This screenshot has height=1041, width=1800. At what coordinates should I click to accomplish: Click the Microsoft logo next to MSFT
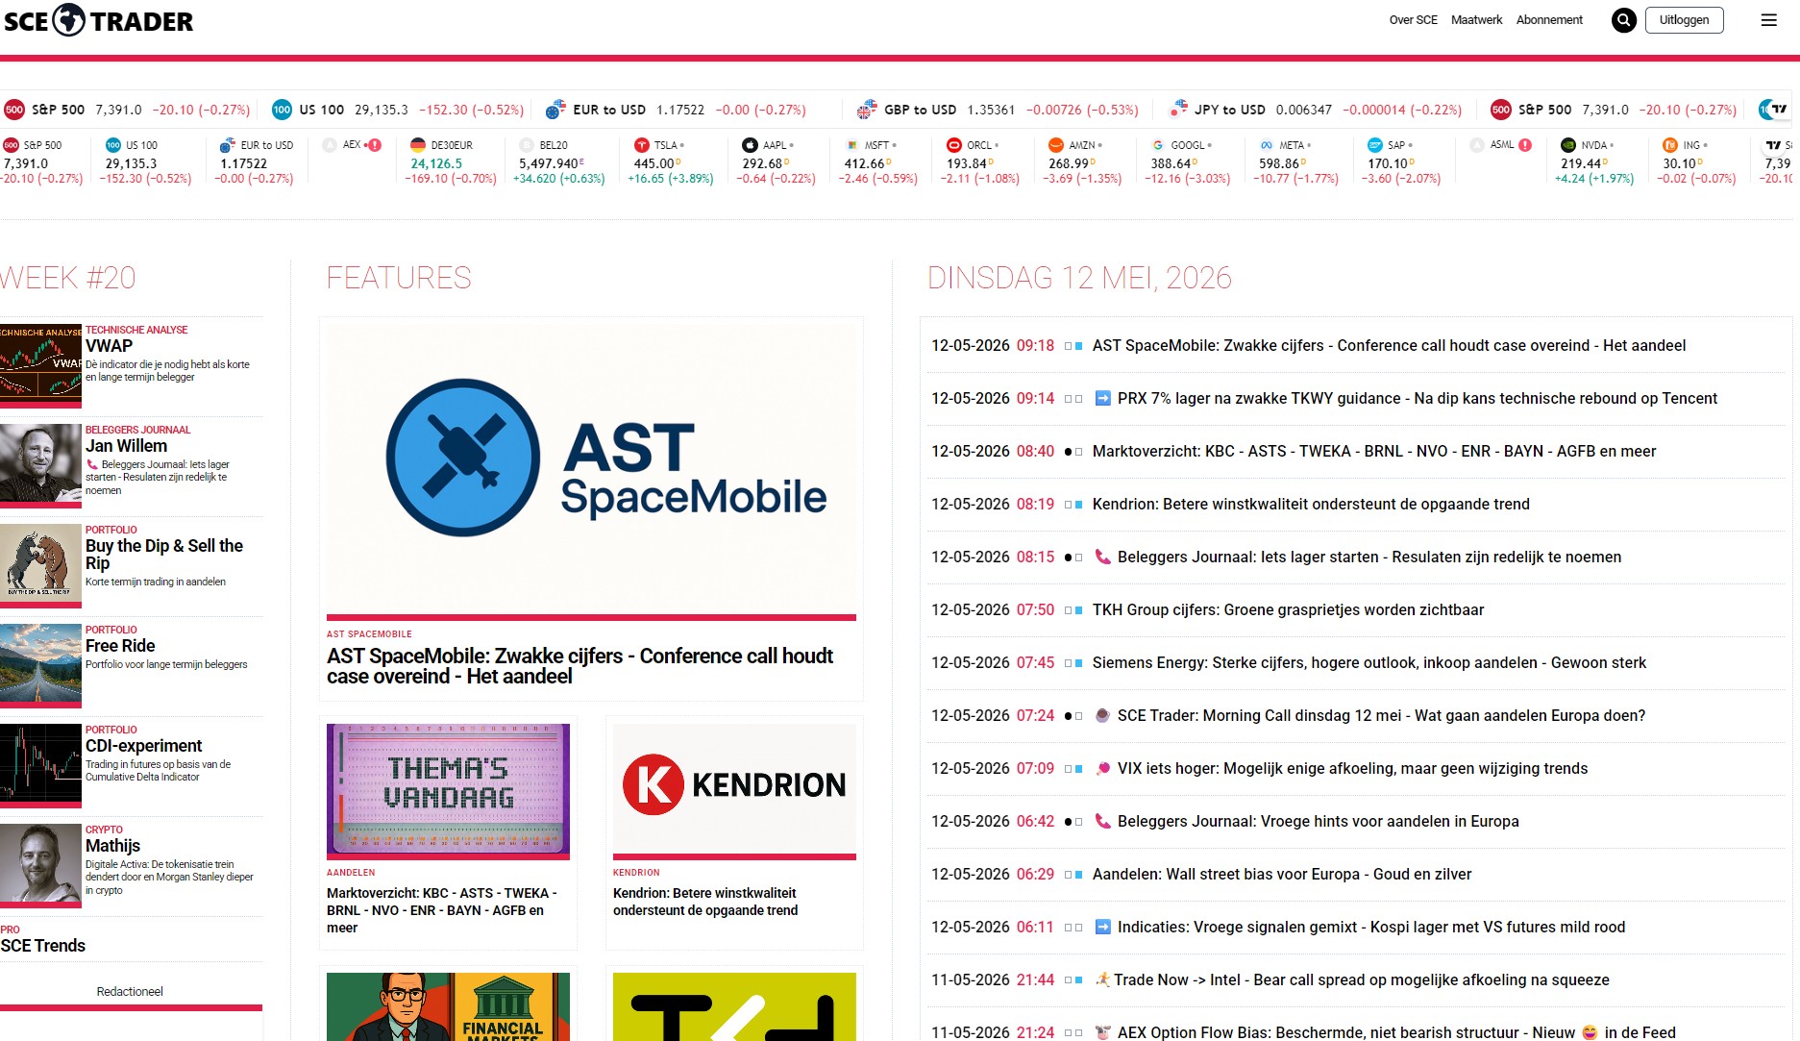click(852, 145)
